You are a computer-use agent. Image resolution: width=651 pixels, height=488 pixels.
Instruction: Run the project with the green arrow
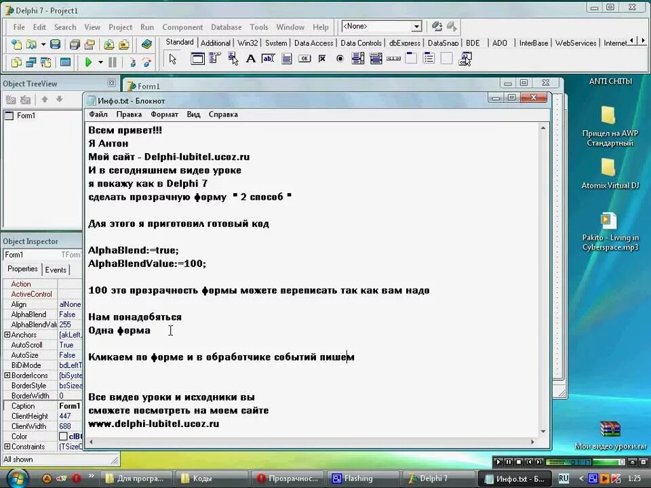click(88, 62)
